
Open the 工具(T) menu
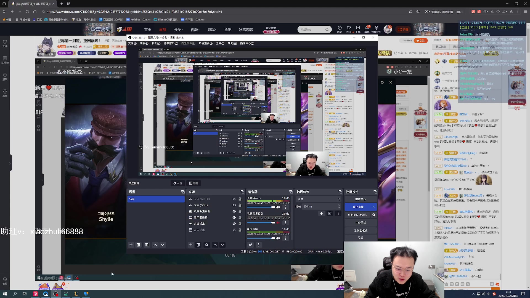tap(220, 43)
